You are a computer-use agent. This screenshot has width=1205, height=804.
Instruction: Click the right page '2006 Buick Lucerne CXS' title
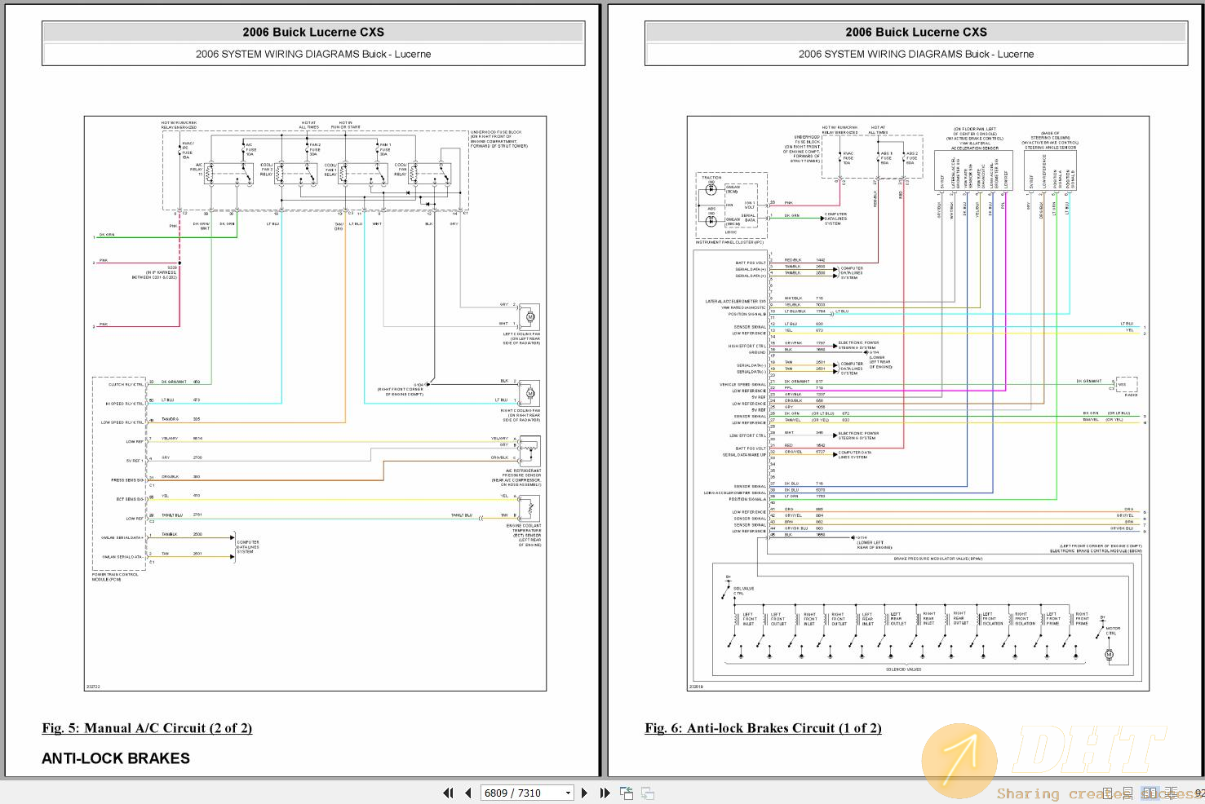[916, 32]
